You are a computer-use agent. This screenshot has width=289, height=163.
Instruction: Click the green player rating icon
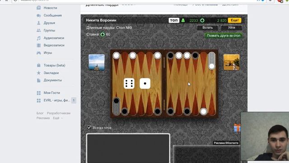pyautogui.click(x=183, y=20)
